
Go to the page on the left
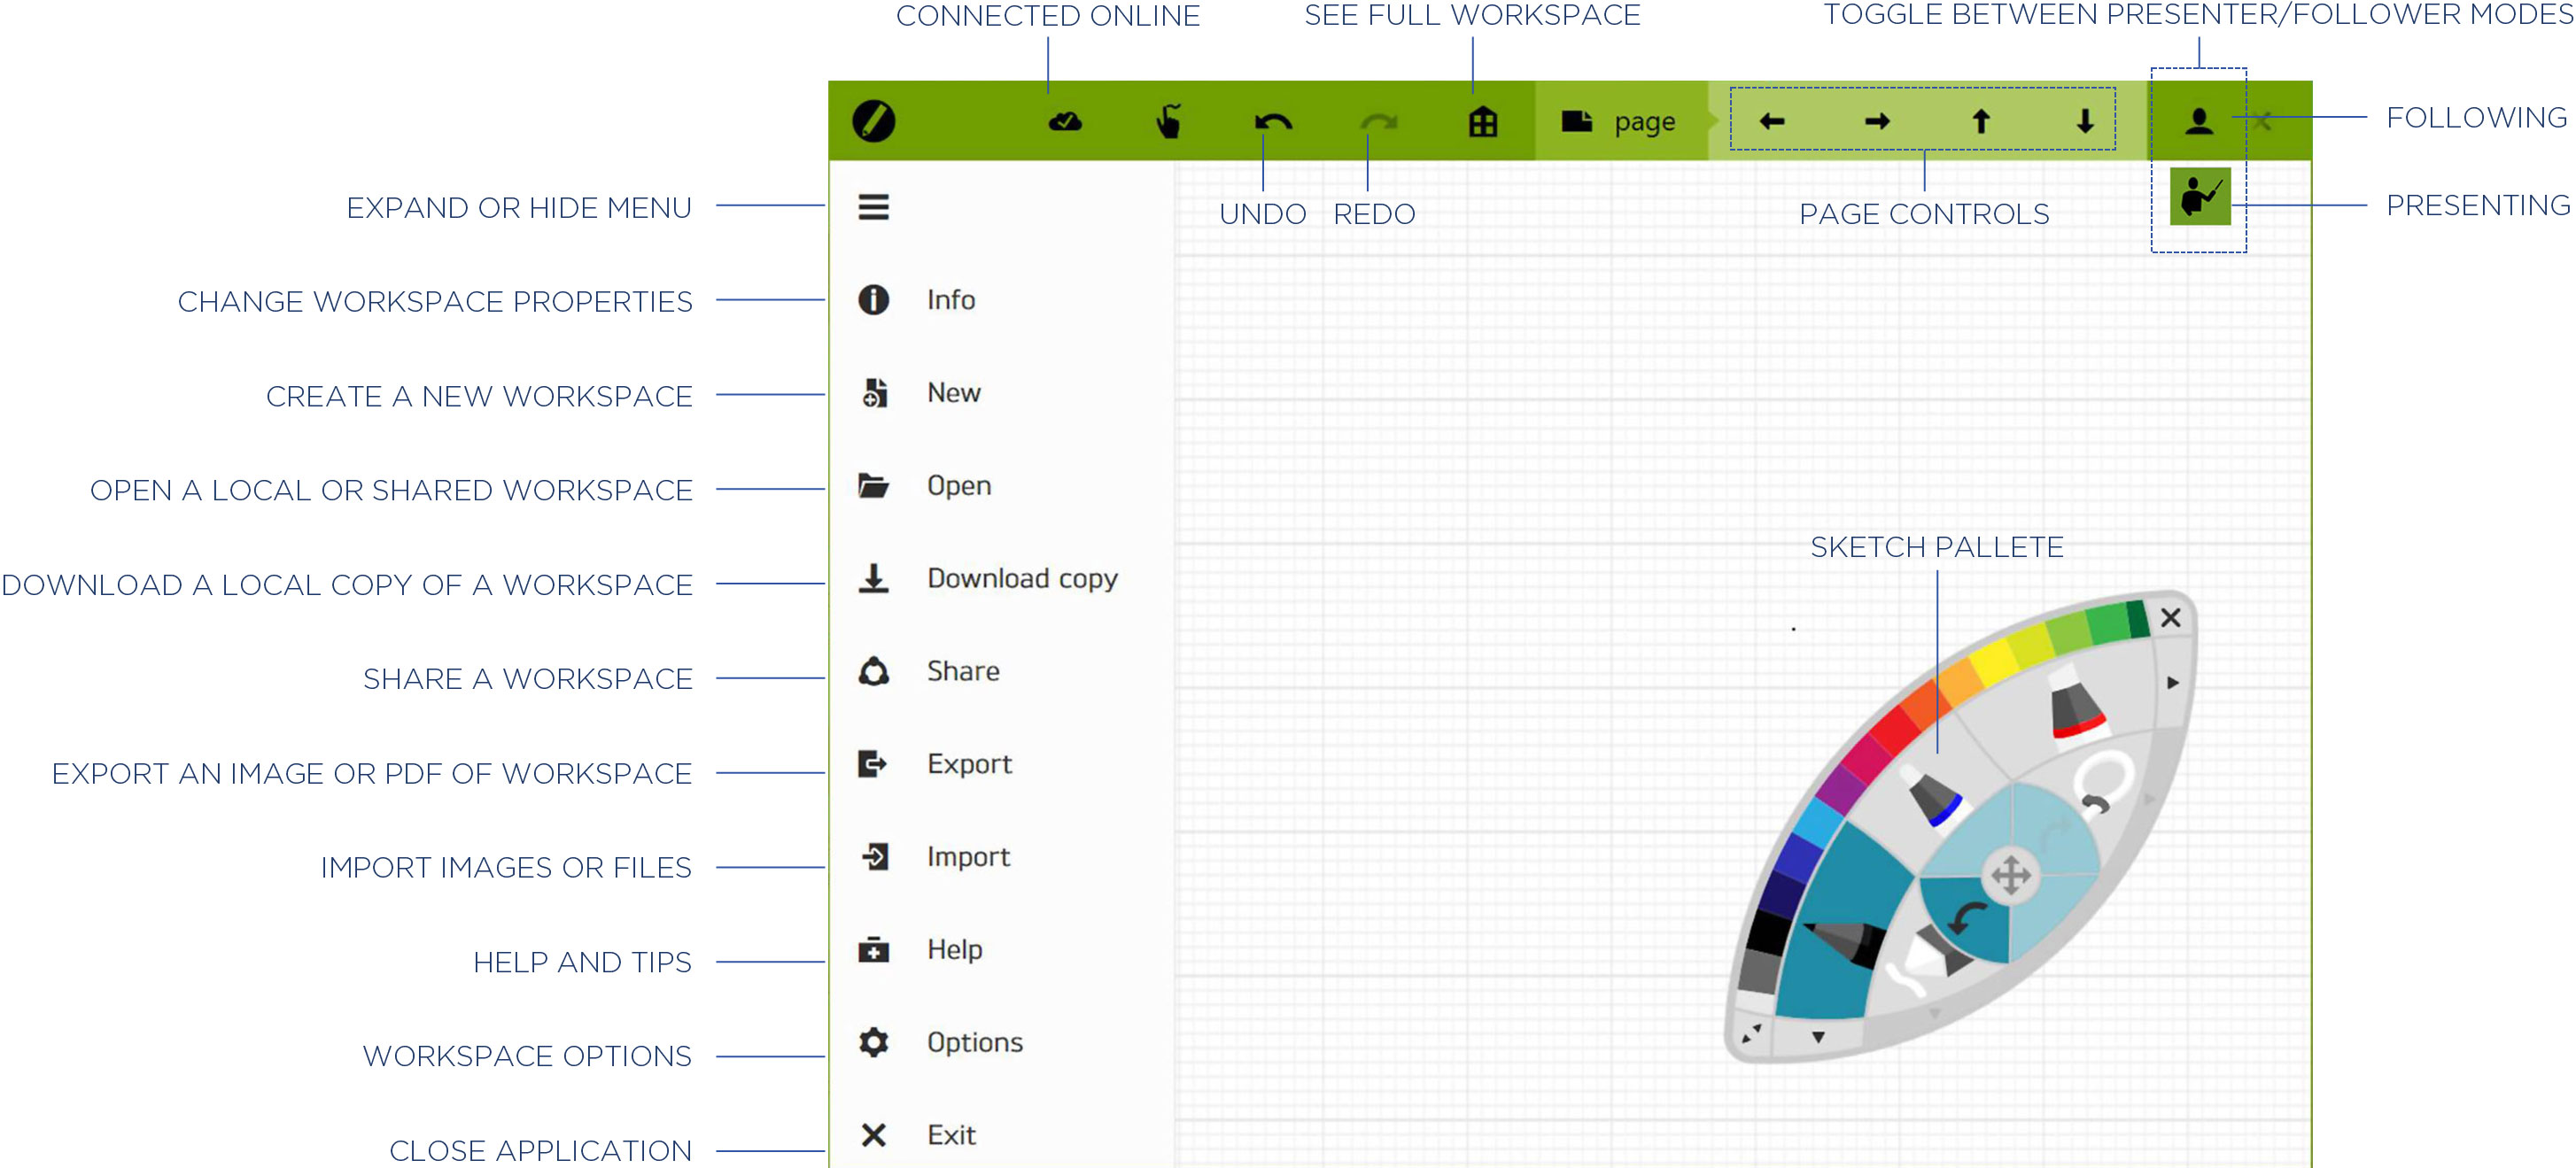click(1772, 122)
